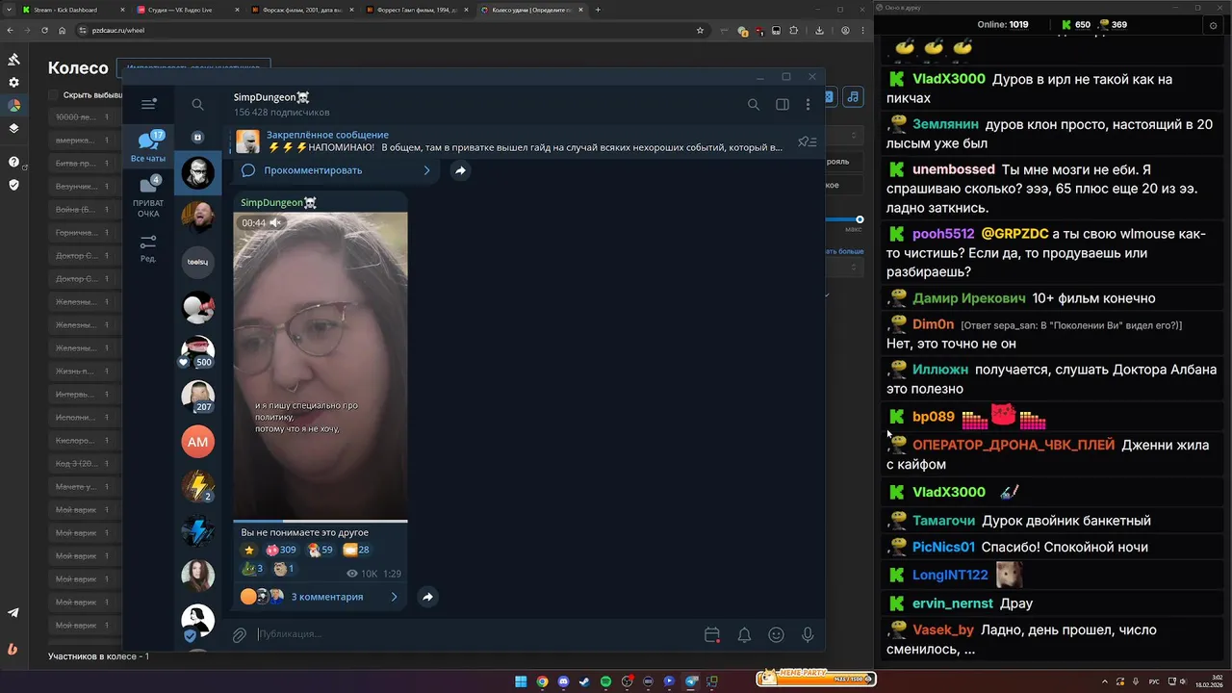Edit folders via Ред. button
Viewport: 1232px width, 693px height.
[148, 248]
